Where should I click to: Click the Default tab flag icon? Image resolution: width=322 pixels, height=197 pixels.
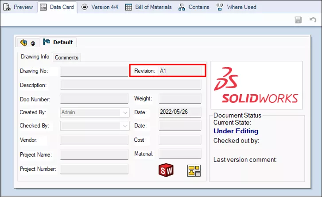(47, 42)
